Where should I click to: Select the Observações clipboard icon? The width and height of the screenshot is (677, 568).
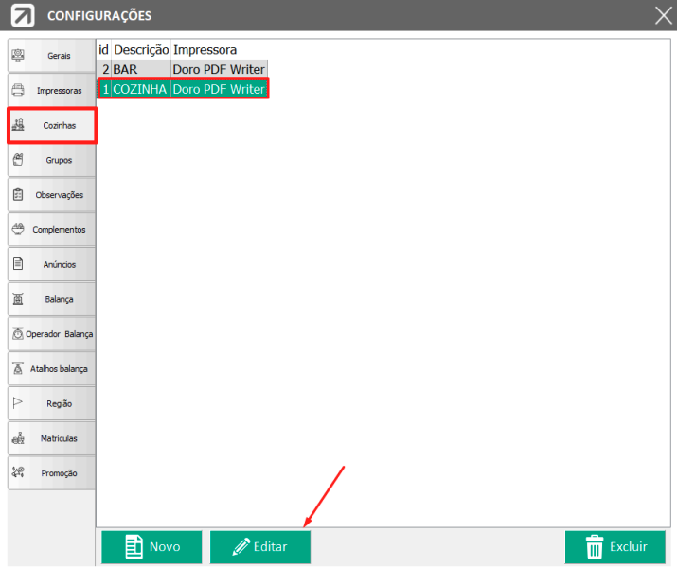click(18, 195)
